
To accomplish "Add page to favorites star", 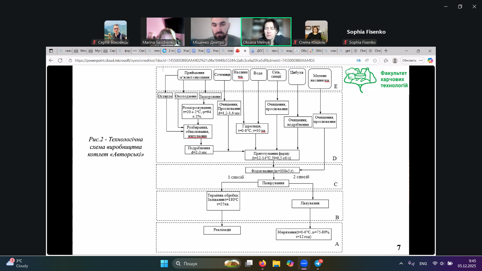I will click(x=375, y=60).
